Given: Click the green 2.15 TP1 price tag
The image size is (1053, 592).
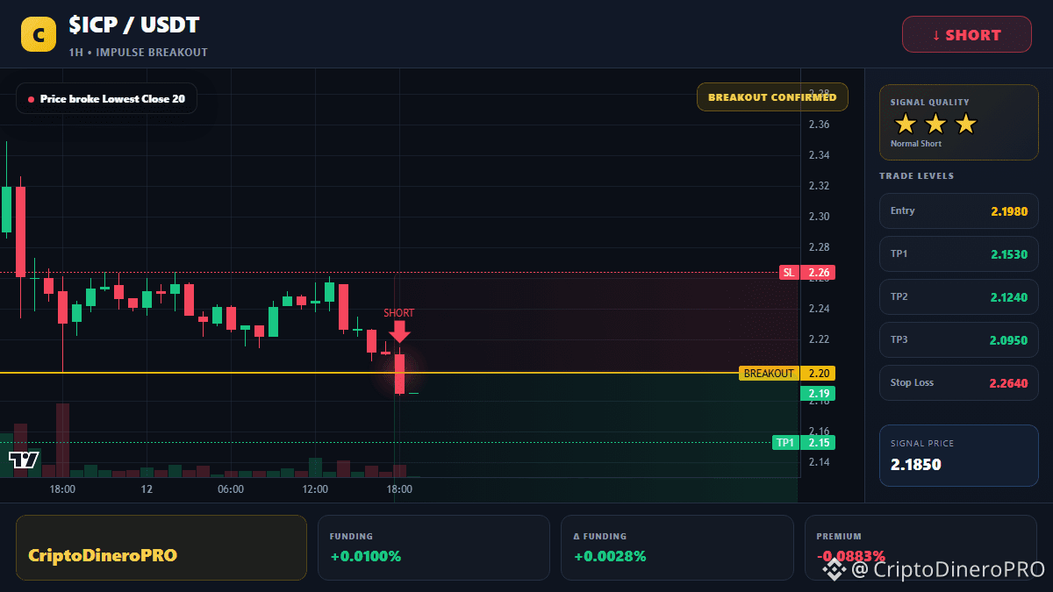Looking at the screenshot, I should pyautogui.click(x=818, y=443).
